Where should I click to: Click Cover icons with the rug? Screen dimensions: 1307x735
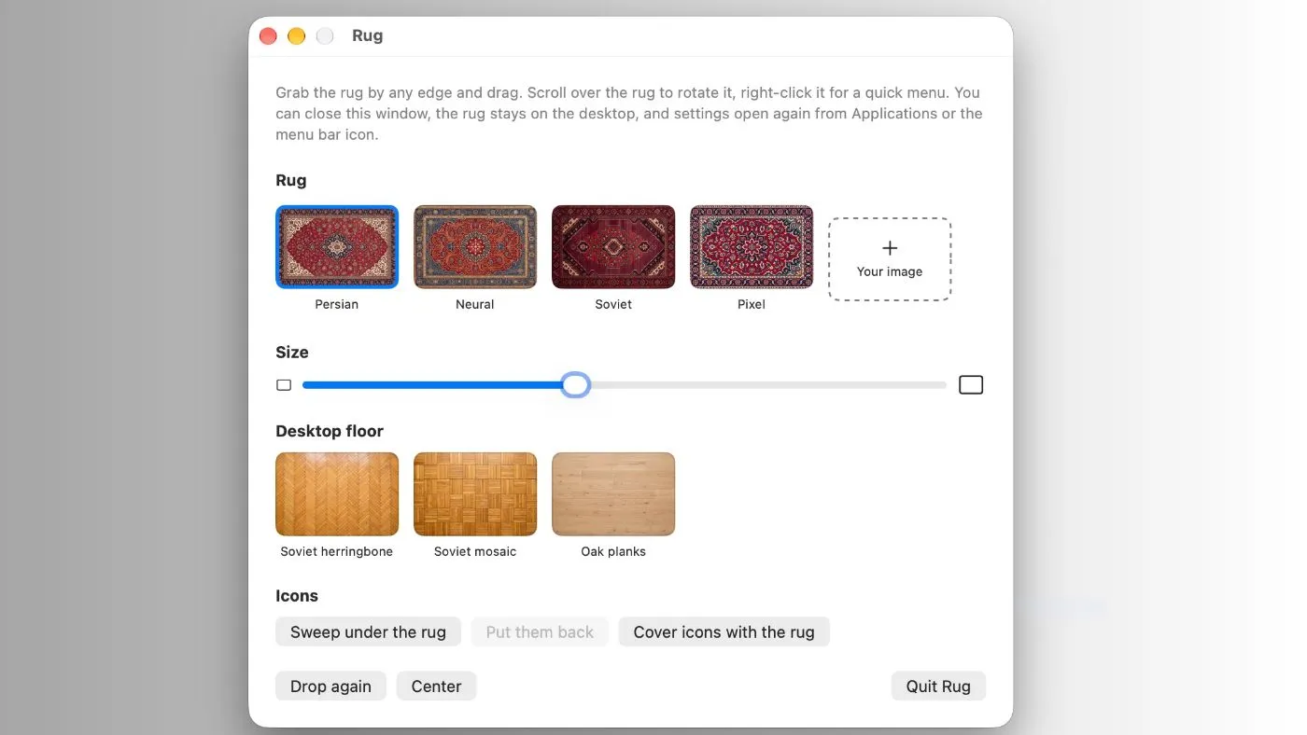[x=724, y=631]
